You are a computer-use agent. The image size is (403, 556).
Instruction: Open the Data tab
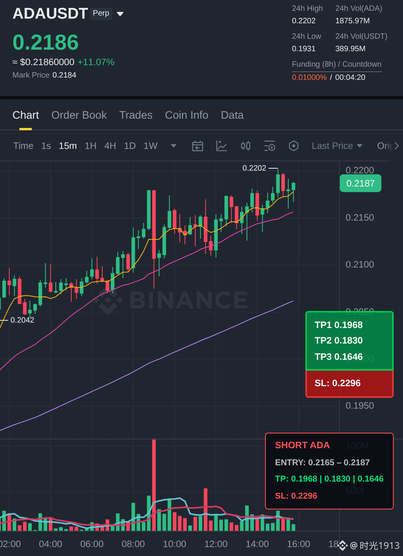(232, 115)
